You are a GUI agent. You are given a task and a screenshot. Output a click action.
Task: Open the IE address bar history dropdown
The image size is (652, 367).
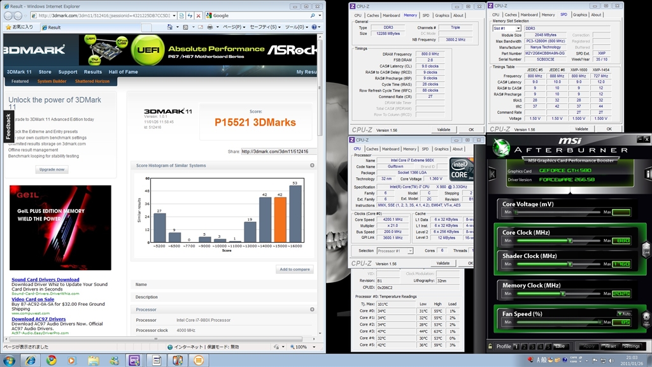(x=174, y=16)
